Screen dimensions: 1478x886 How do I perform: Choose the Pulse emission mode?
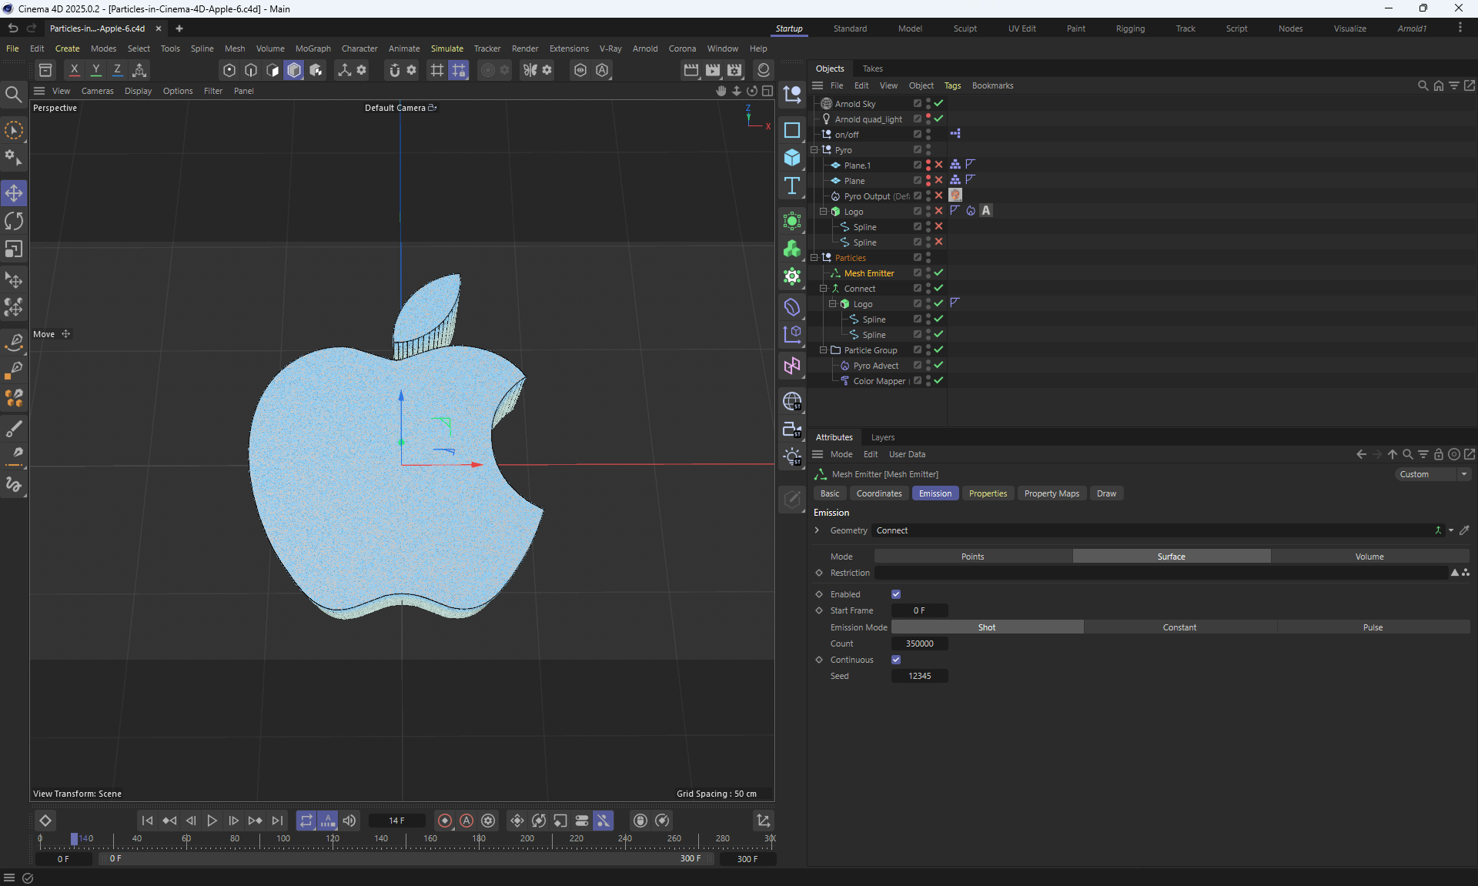(x=1373, y=627)
